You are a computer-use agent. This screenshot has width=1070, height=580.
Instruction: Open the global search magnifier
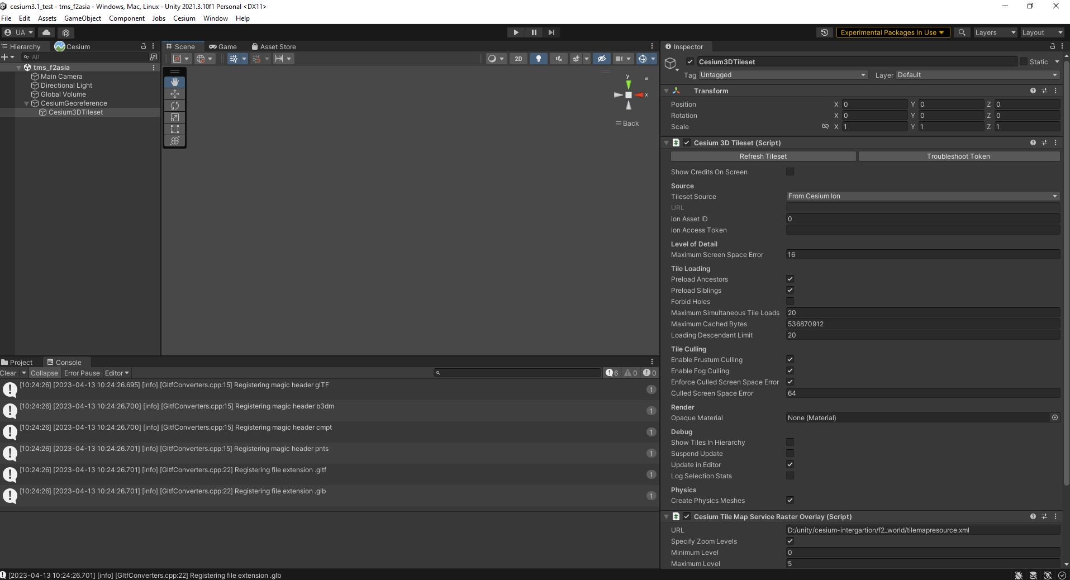point(962,32)
